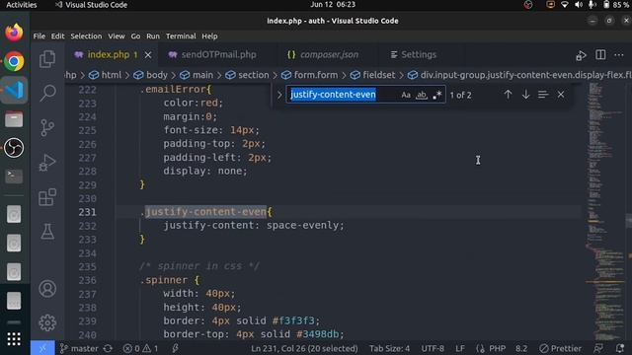
Task: Toggle Match Case in find widget
Action: [406, 95]
